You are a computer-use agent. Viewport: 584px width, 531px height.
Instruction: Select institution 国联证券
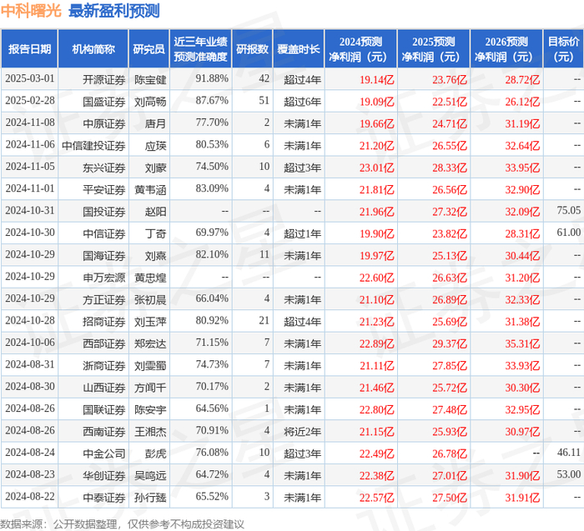click(104, 409)
